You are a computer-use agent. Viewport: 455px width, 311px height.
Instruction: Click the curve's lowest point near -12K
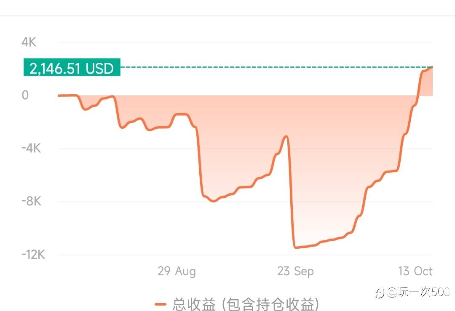296,247
